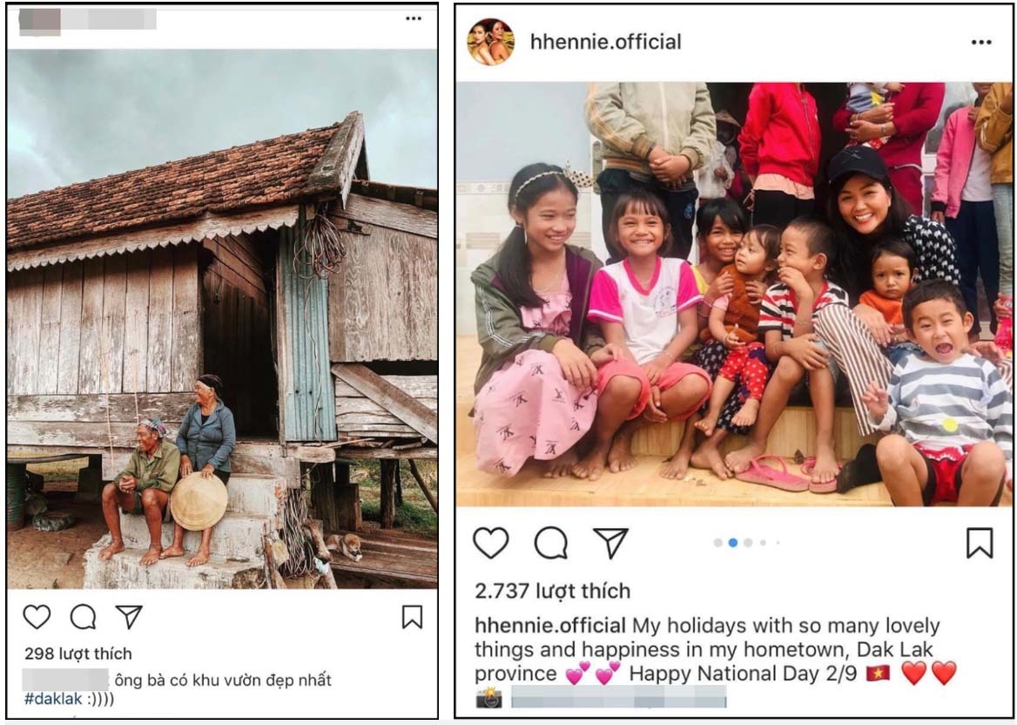Tap the elderly couple house photo
The width and height of the screenshot is (1017, 725).
coord(222,318)
